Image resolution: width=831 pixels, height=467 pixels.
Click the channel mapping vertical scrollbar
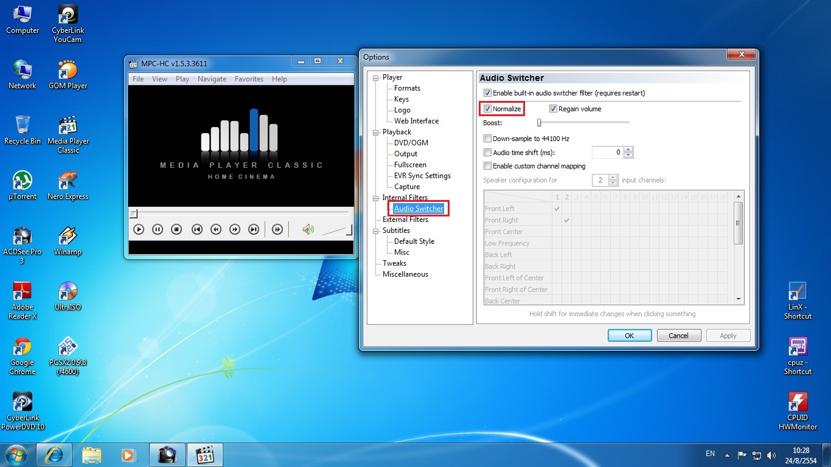click(739, 247)
